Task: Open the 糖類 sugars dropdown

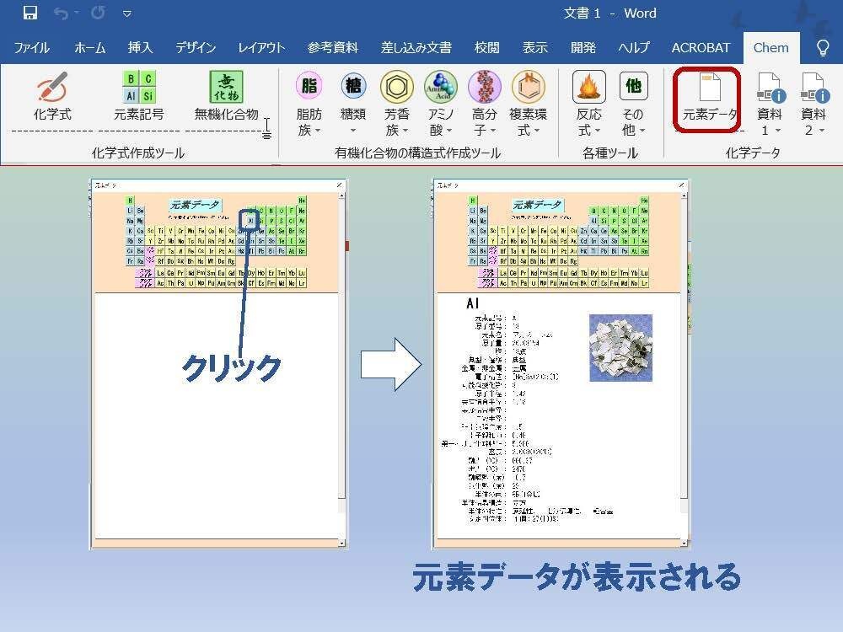Action: (x=353, y=104)
